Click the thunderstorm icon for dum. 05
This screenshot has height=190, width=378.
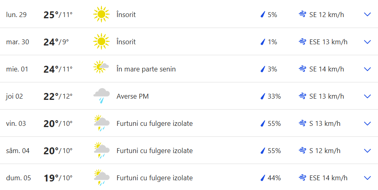101,177
